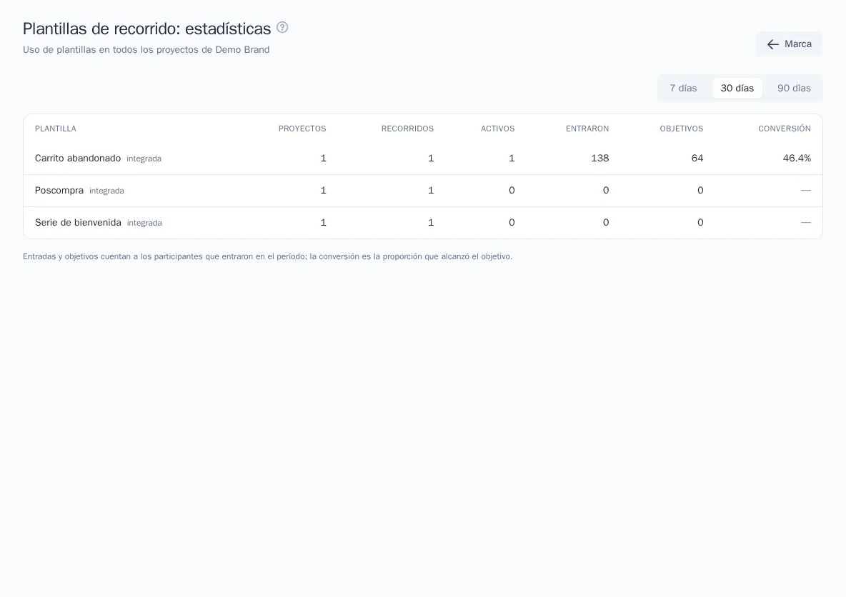Open the Carrito abandonado template row

(x=423, y=159)
